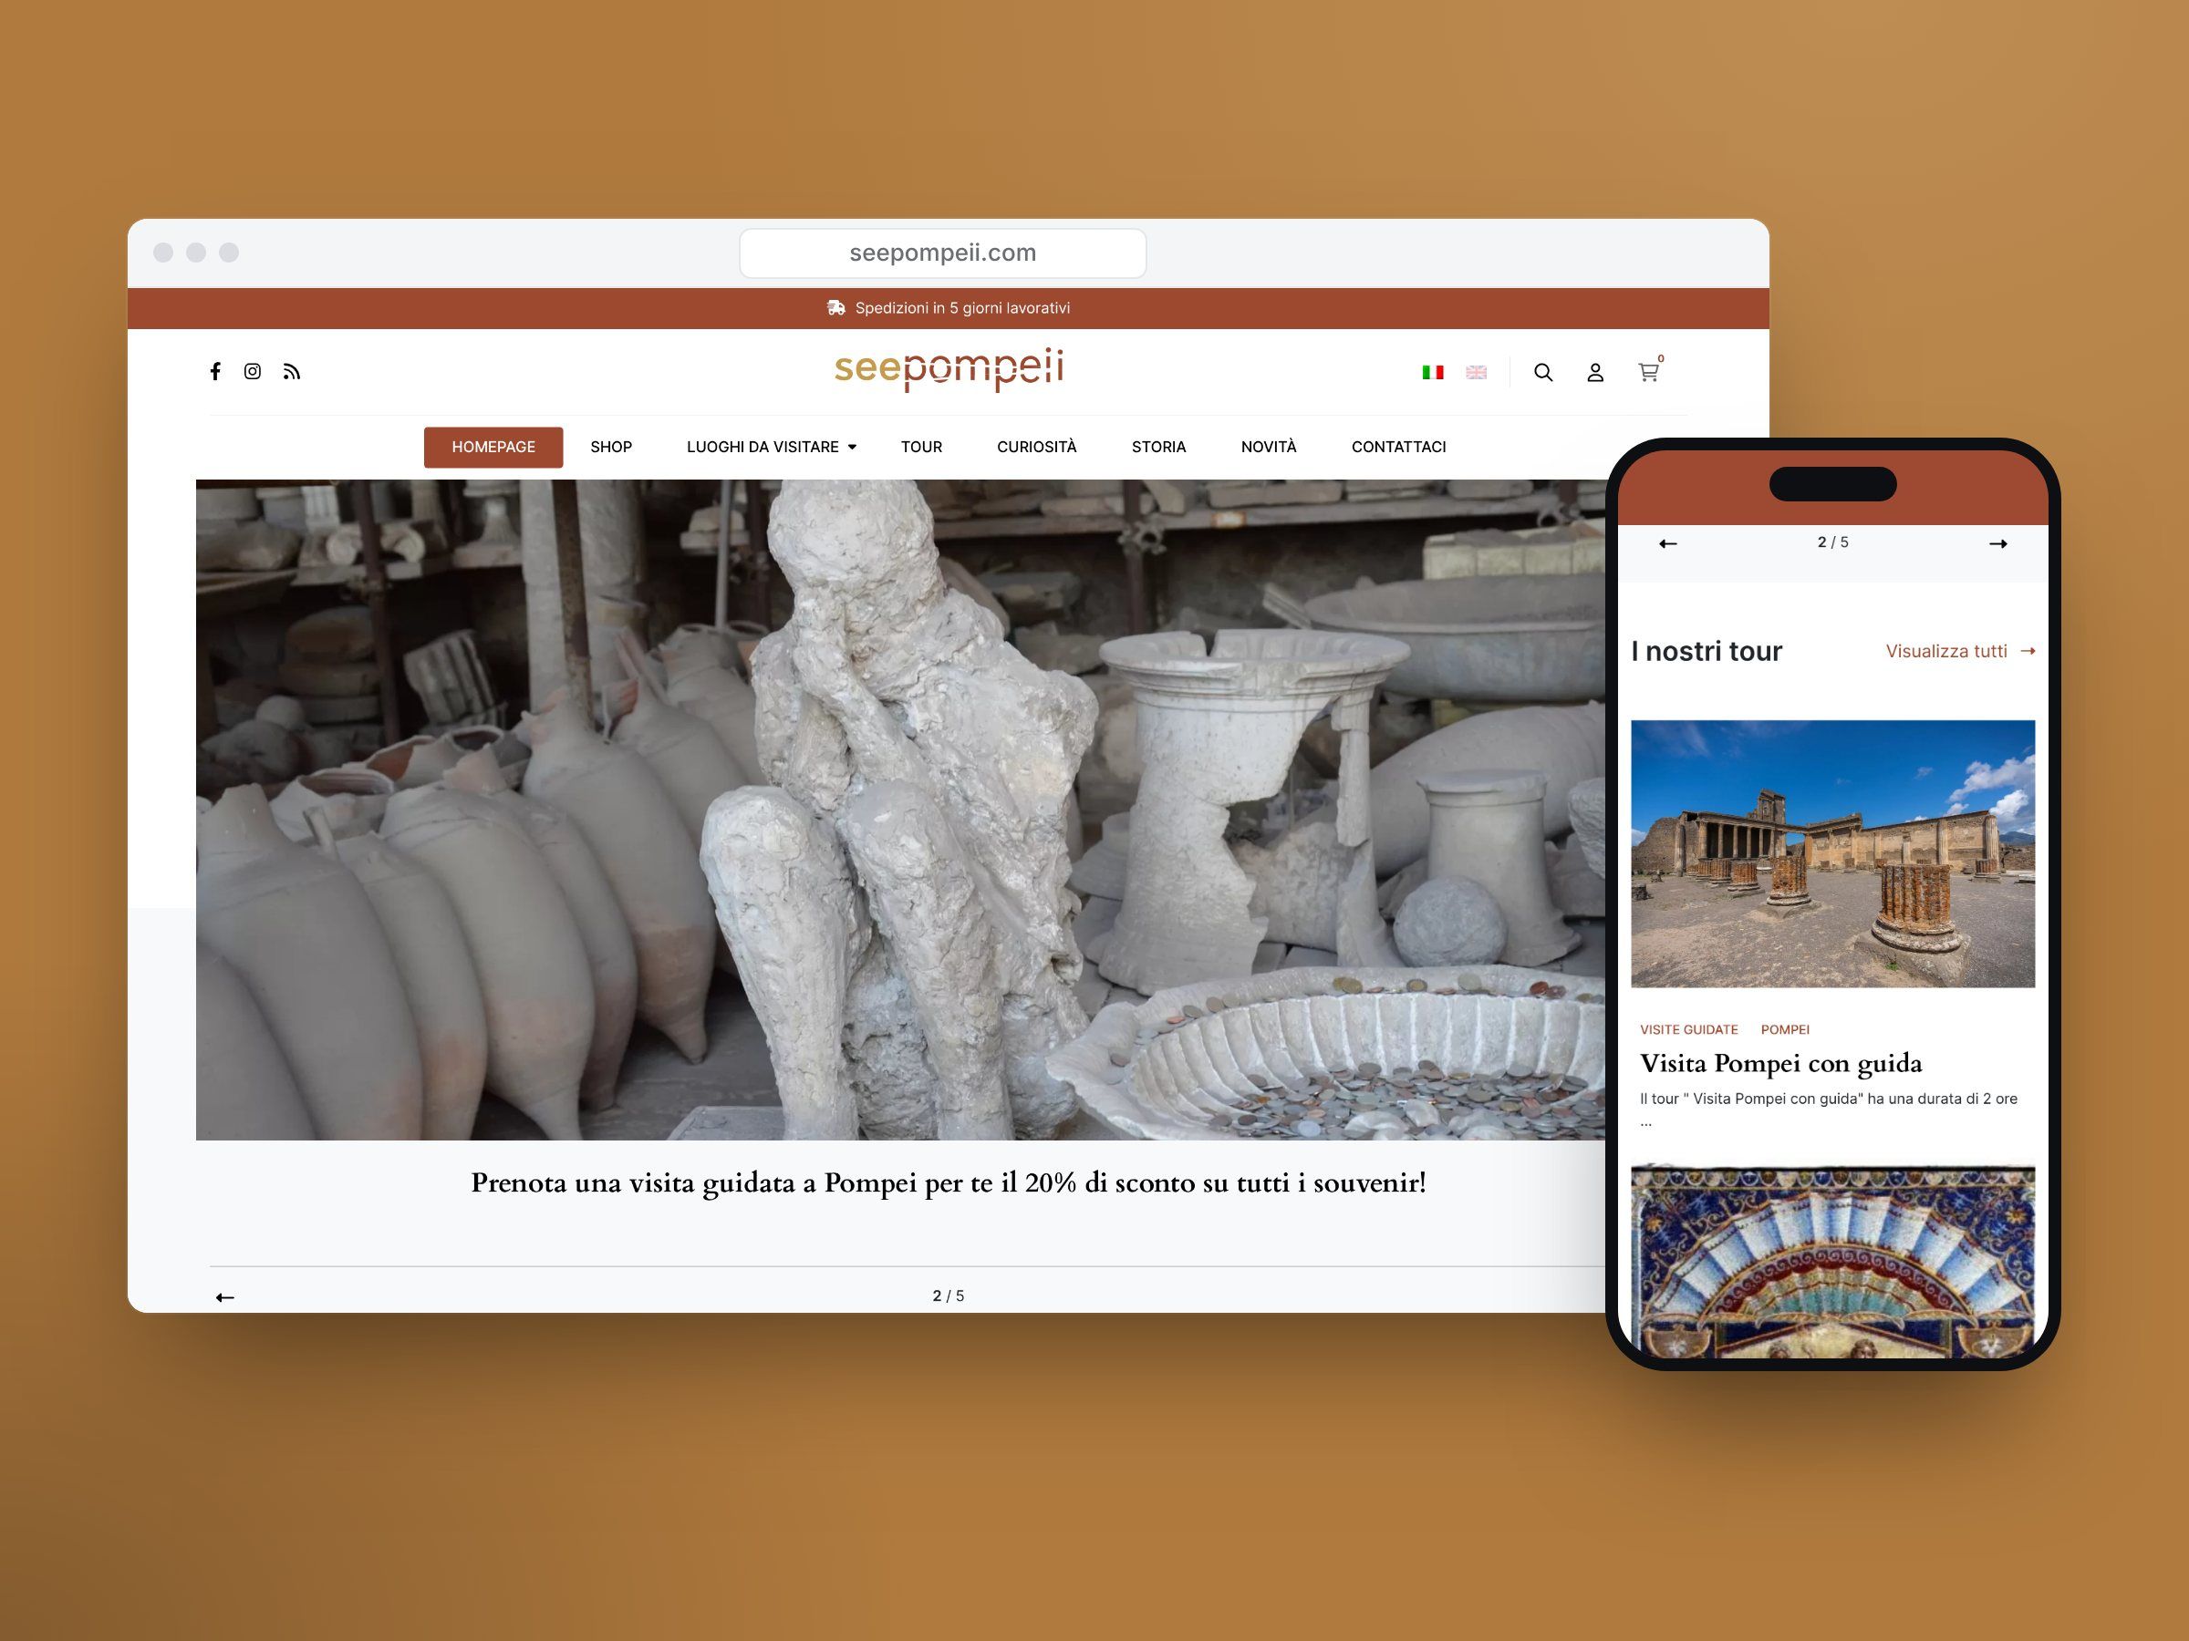Open the Facebook social icon
The width and height of the screenshot is (2189, 1641).
(x=214, y=371)
